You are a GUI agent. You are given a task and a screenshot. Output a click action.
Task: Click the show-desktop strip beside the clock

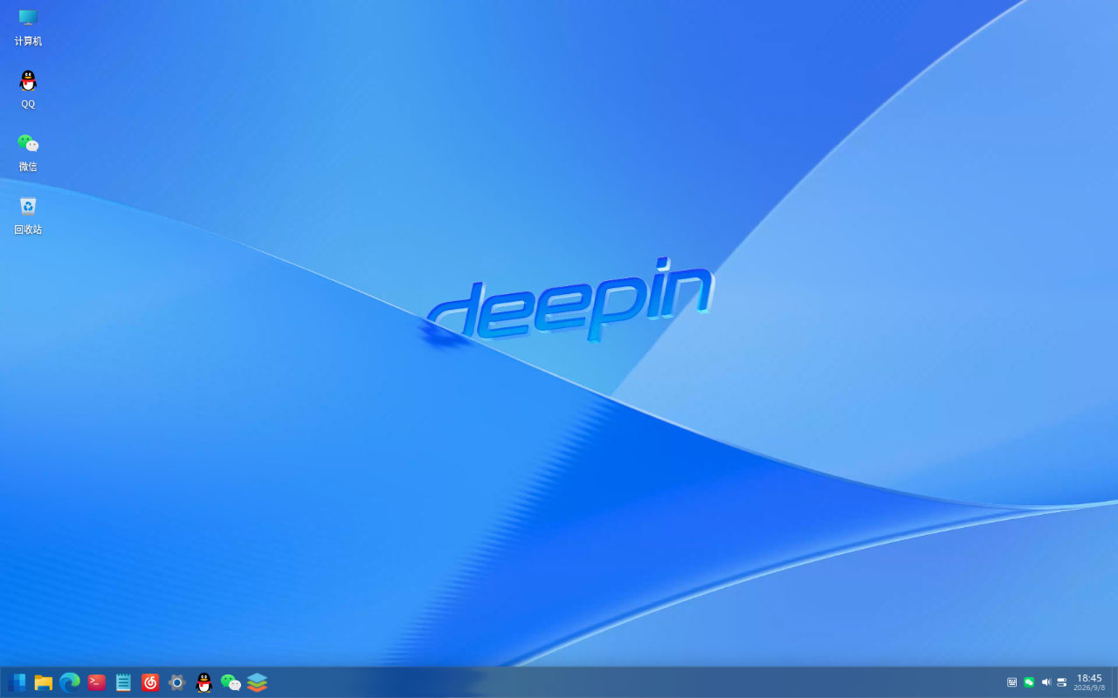[1115, 682]
